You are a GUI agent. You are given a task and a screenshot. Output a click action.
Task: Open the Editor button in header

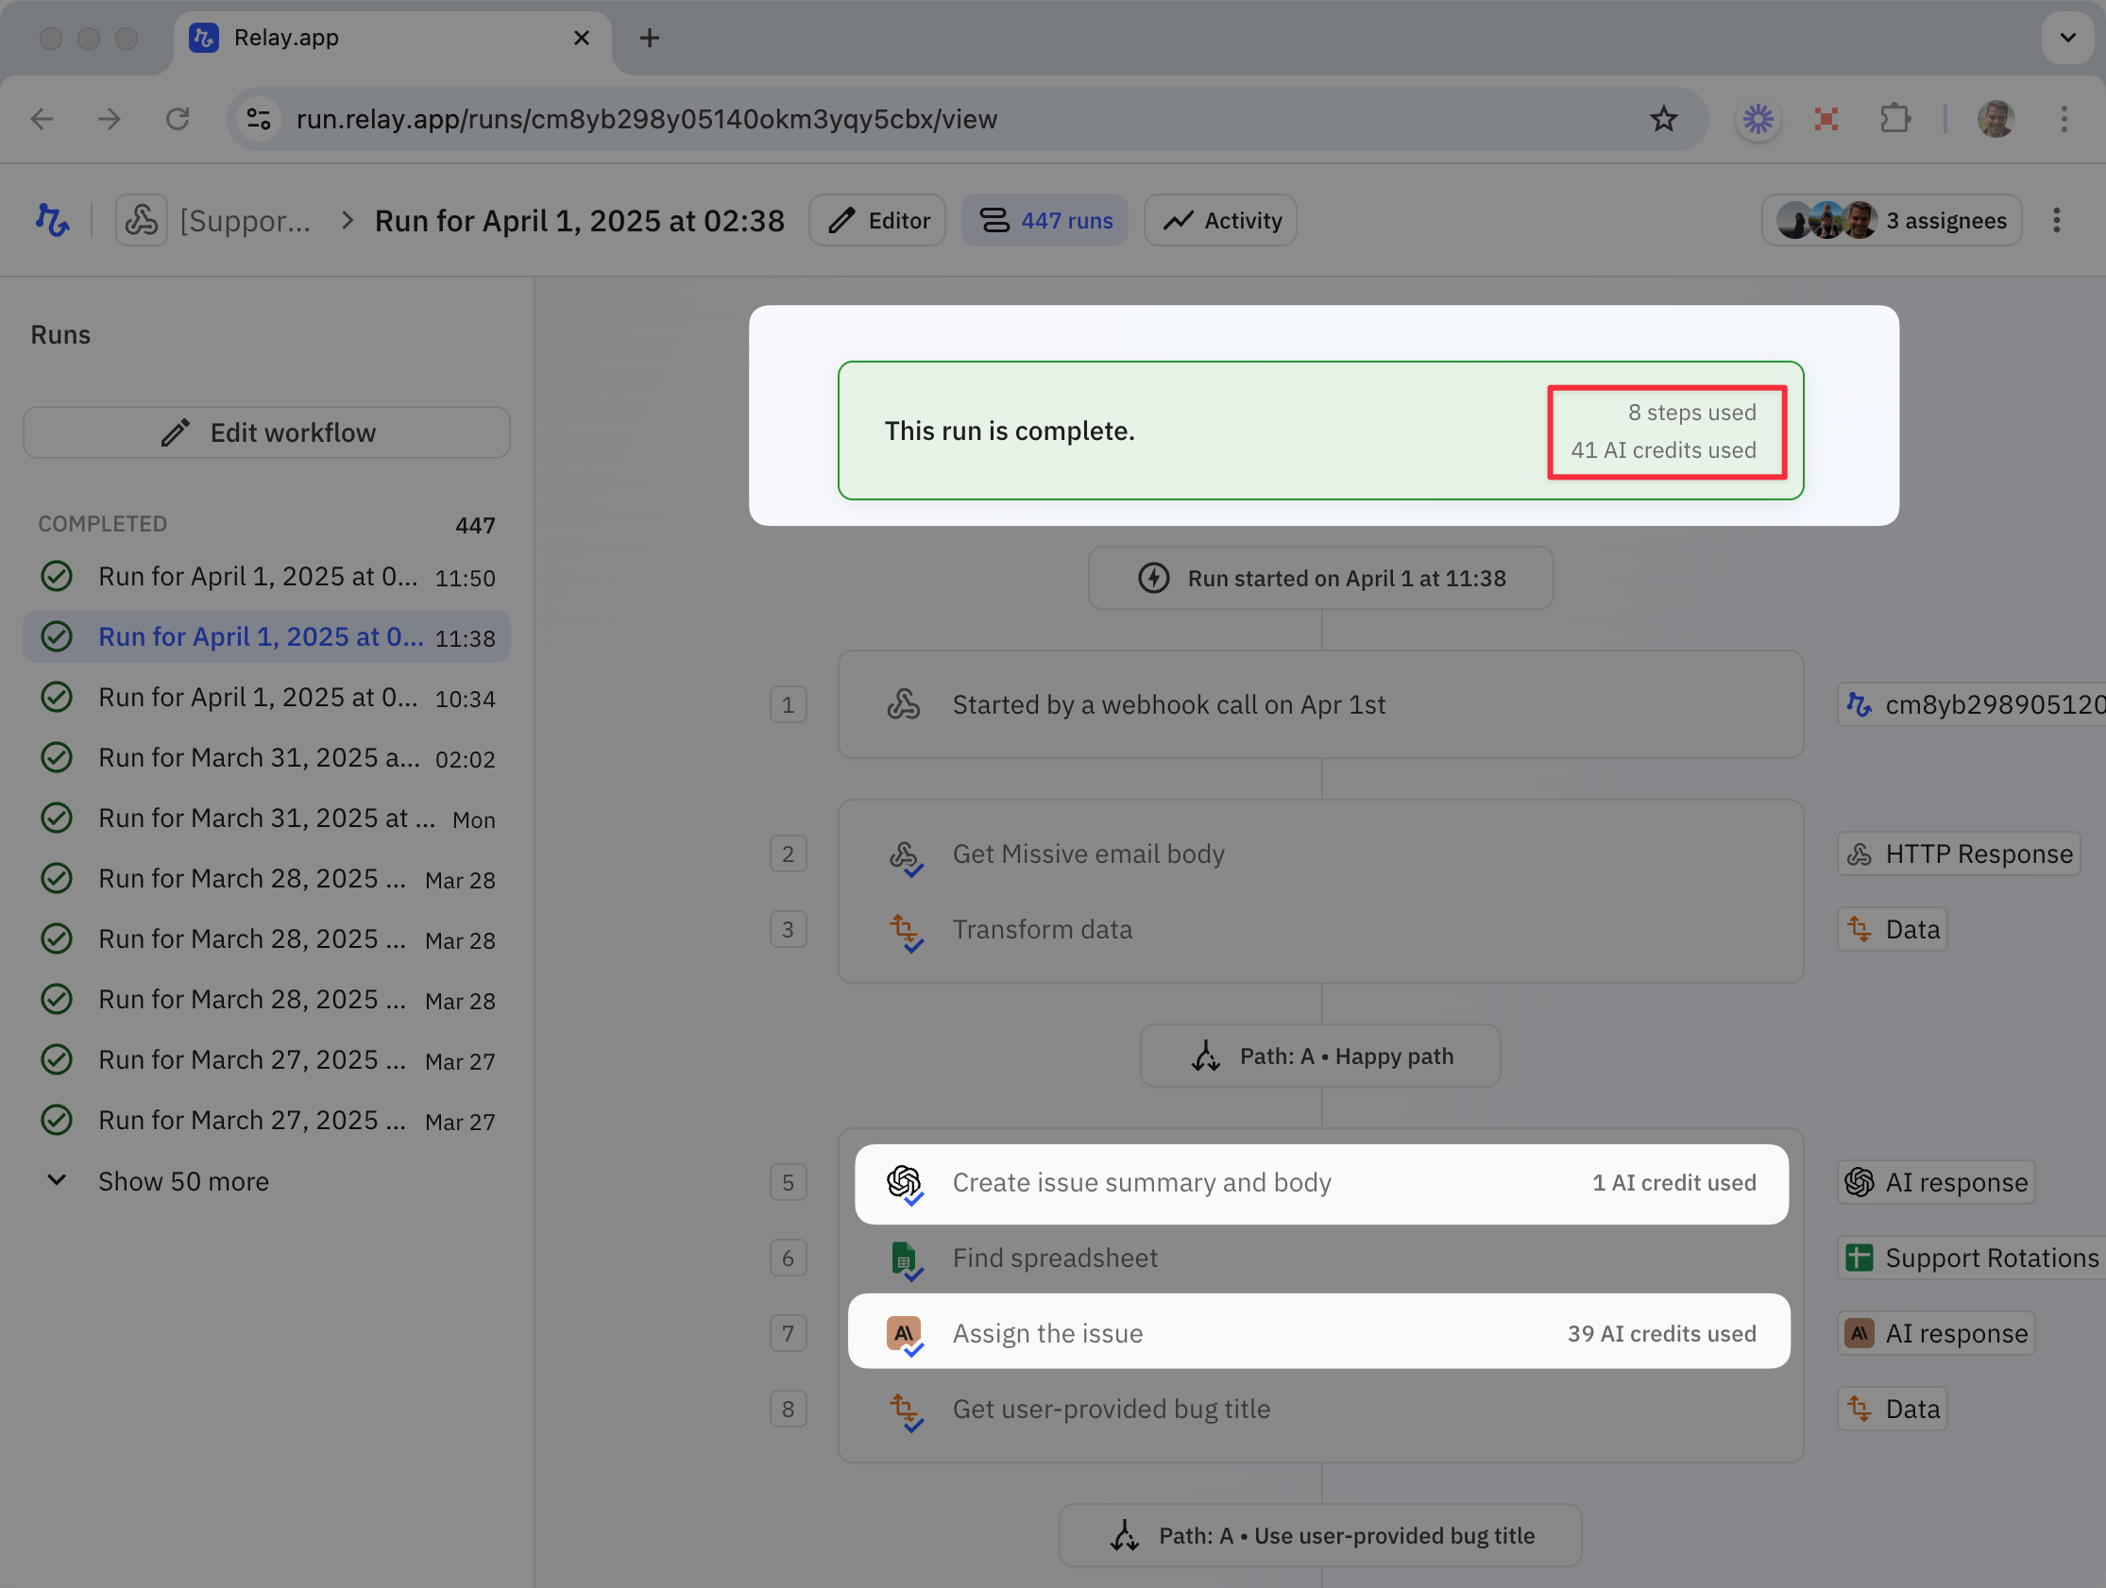click(876, 221)
